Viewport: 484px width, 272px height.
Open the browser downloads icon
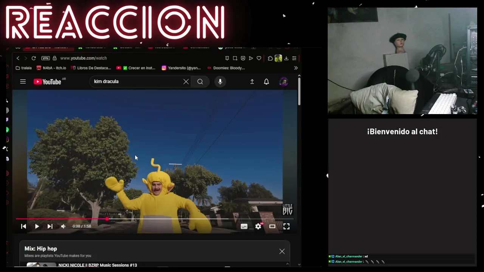pyautogui.click(x=286, y=58)
